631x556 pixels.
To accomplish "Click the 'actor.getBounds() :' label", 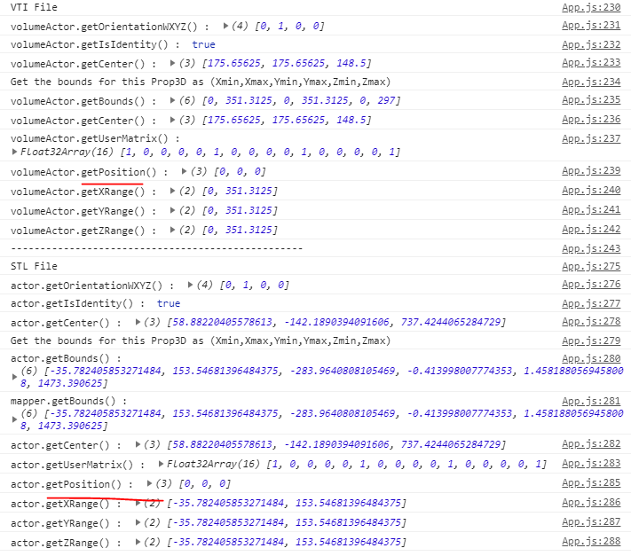I will (x=66, y=358).
